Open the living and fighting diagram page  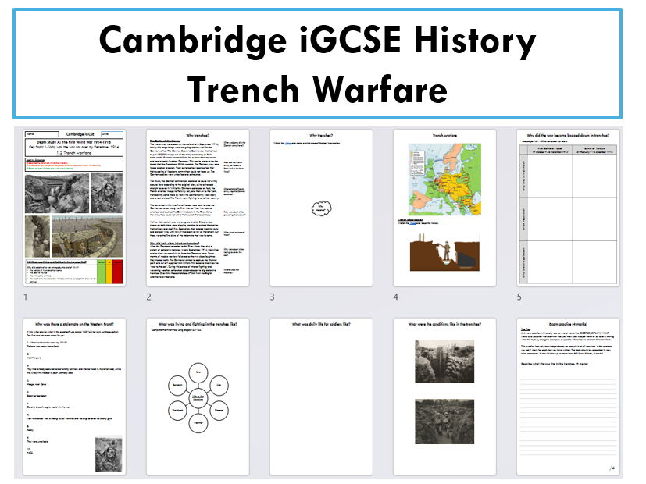[198, 397]
